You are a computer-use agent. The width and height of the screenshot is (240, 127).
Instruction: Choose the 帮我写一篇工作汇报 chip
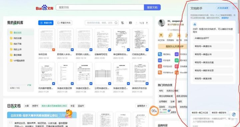coord(200,113)
